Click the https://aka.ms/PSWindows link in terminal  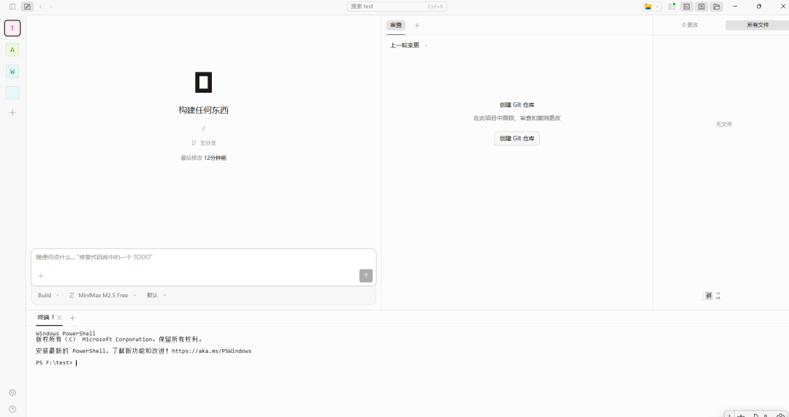[212, 351]
